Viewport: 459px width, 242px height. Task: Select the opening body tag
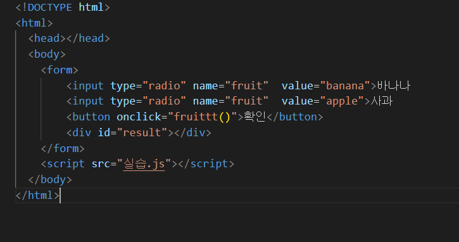[x=47, y=54]
